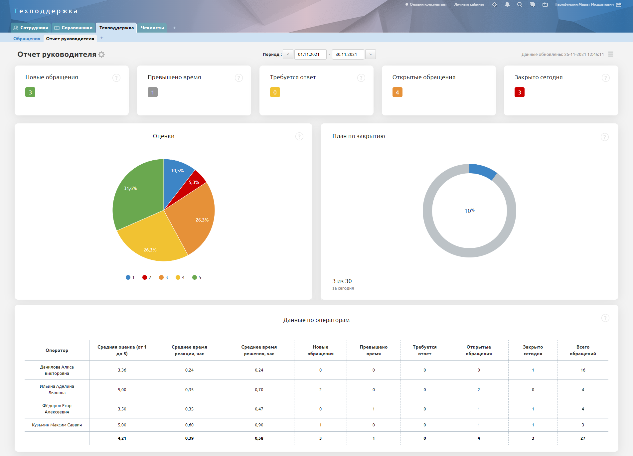Advance to next period with right arrow
This screenshot has height=456, width=633.
click(370, 54)
